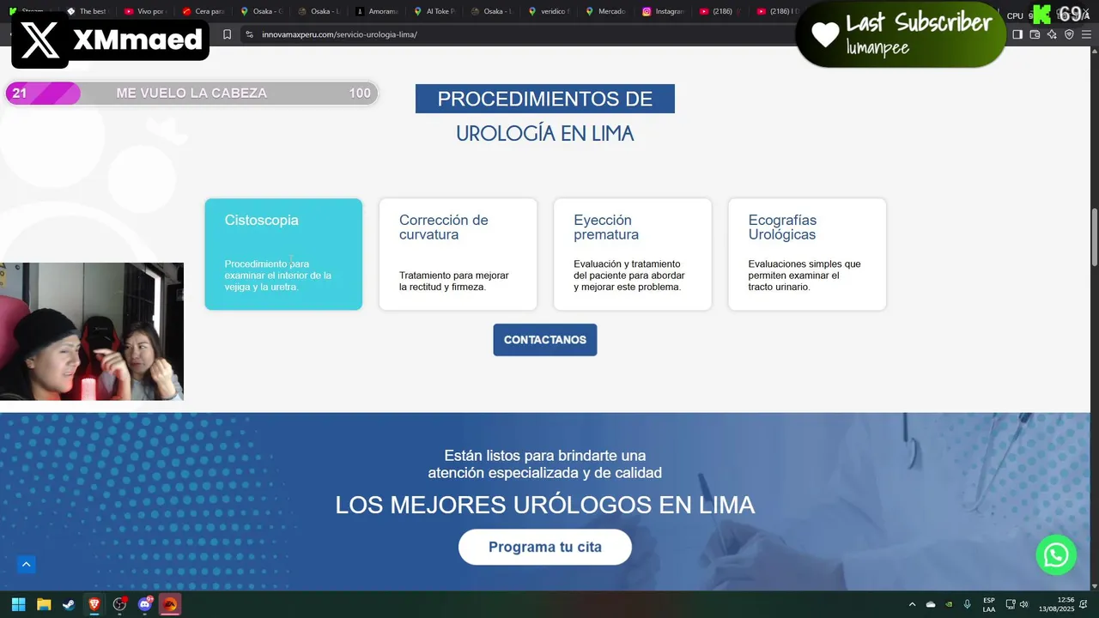Click the "PROCEDIMIENTOS DE" heading

tap(545, 99)
